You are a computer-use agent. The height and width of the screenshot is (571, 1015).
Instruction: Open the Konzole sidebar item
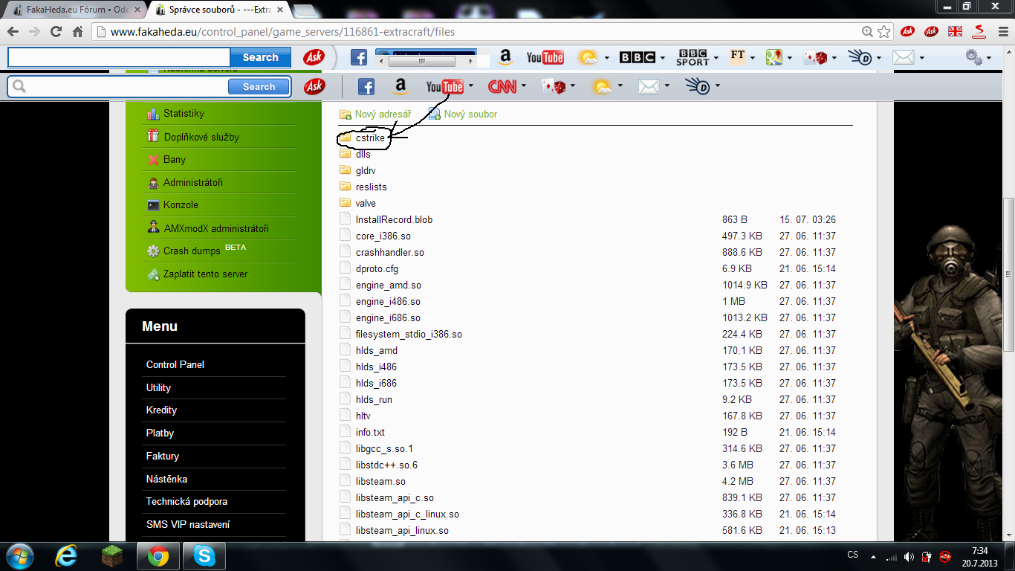(181, 204)
